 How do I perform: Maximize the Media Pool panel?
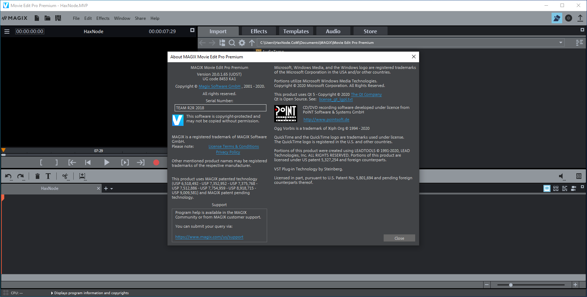(582, 30)
